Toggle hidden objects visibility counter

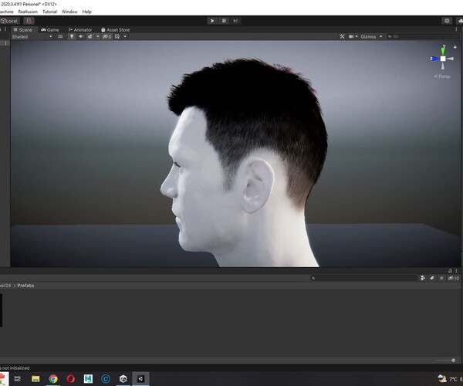107,36
